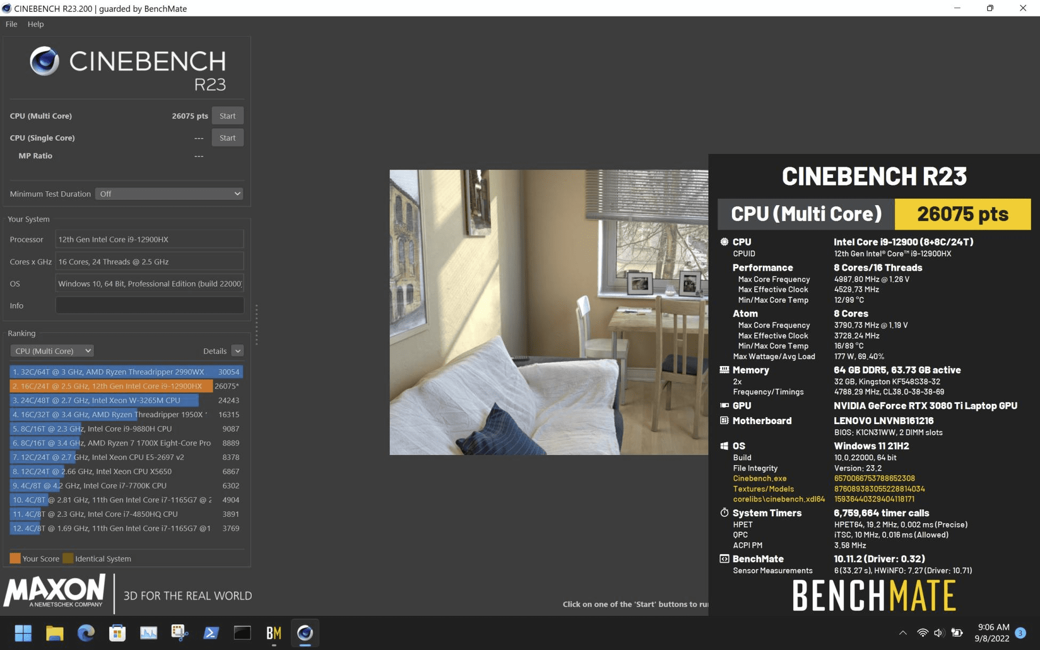Expand the ranking Details dropdown arrow
Viewport: 1040px width, 650px height.
coord(238,351)
